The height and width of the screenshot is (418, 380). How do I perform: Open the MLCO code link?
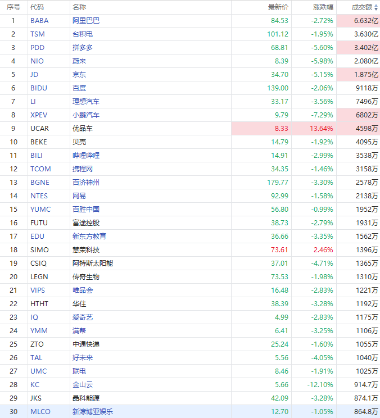pyautogui.click(x=40, y=412)
